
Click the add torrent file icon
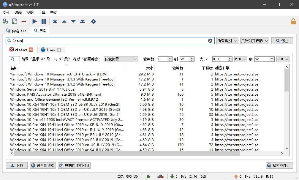tap(14, 21)
